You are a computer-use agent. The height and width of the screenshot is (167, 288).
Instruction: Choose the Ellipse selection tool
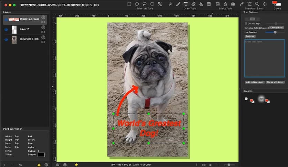(137, 4)
